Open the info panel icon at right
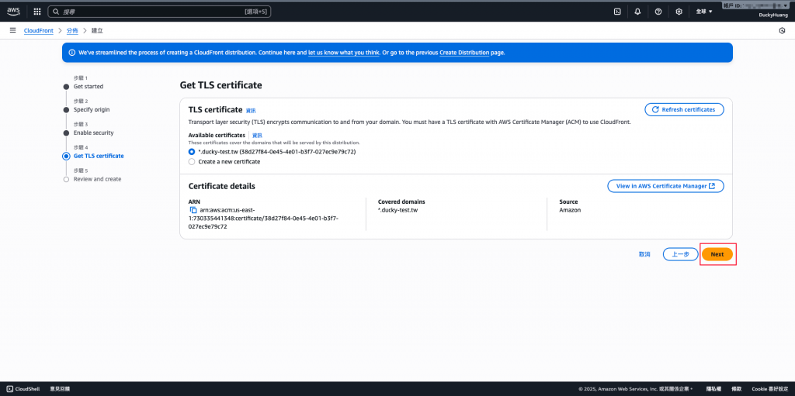 [782, 31]
